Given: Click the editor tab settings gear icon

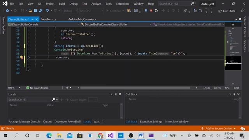Looking at the screenshot, I should [240, 19].
